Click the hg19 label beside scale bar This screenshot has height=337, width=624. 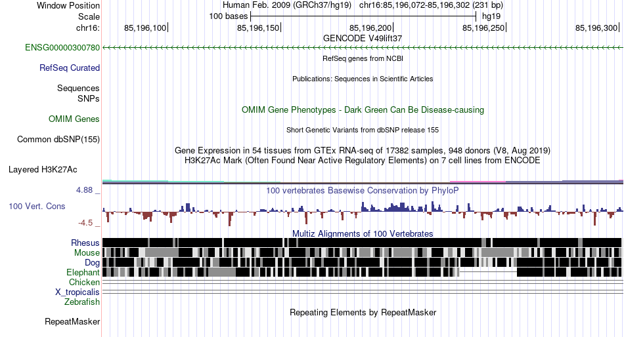coord(491,16)
